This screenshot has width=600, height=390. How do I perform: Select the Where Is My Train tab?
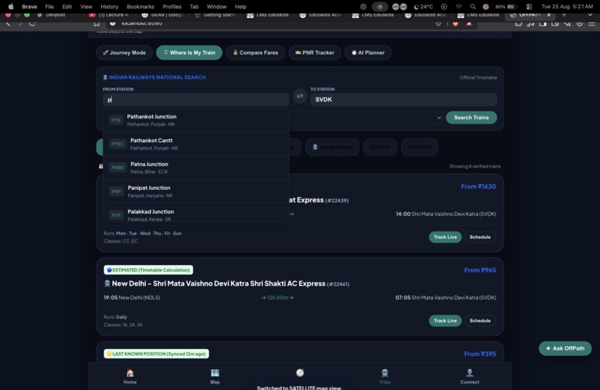(x=189, y=53)
